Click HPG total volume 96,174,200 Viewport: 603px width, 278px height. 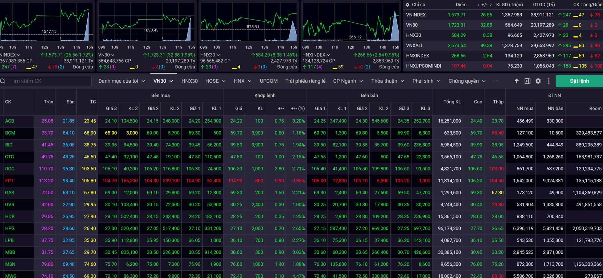coord(449,228)
